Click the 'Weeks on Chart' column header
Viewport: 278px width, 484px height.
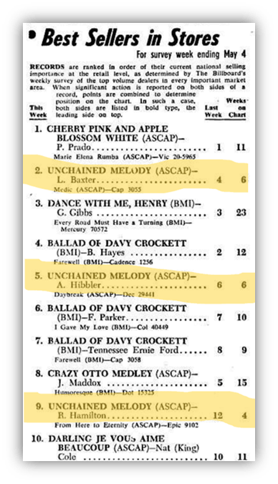coord(237,107)
